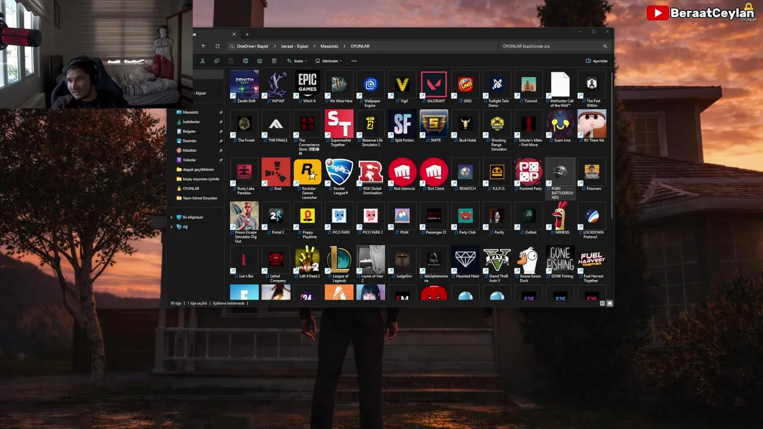Select RISK Global Domination icon
This screenshot has height=429, width=763.
pyautogui.click(x=371, y=172)
